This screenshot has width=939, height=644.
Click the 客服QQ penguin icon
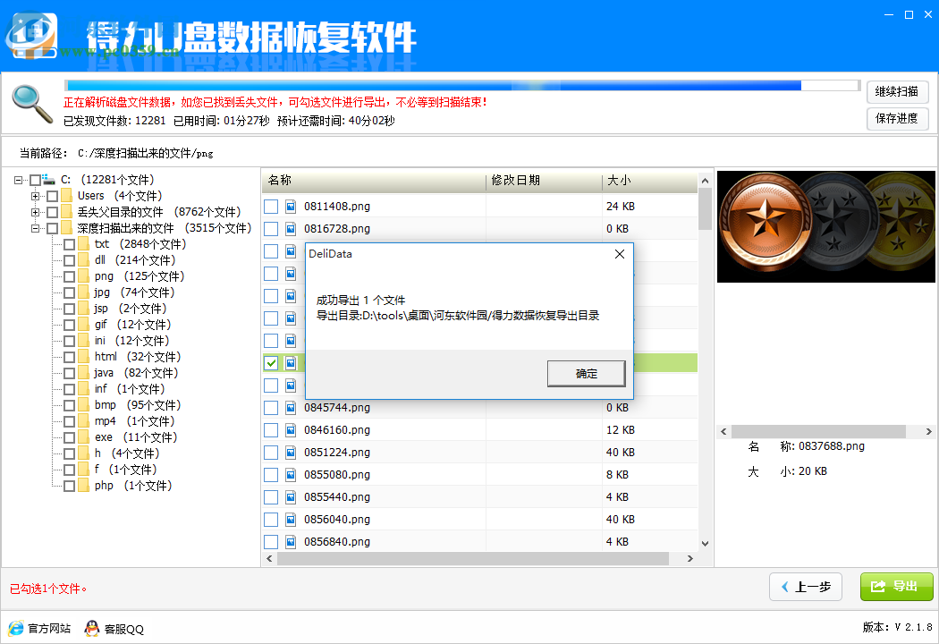(91, 629)
